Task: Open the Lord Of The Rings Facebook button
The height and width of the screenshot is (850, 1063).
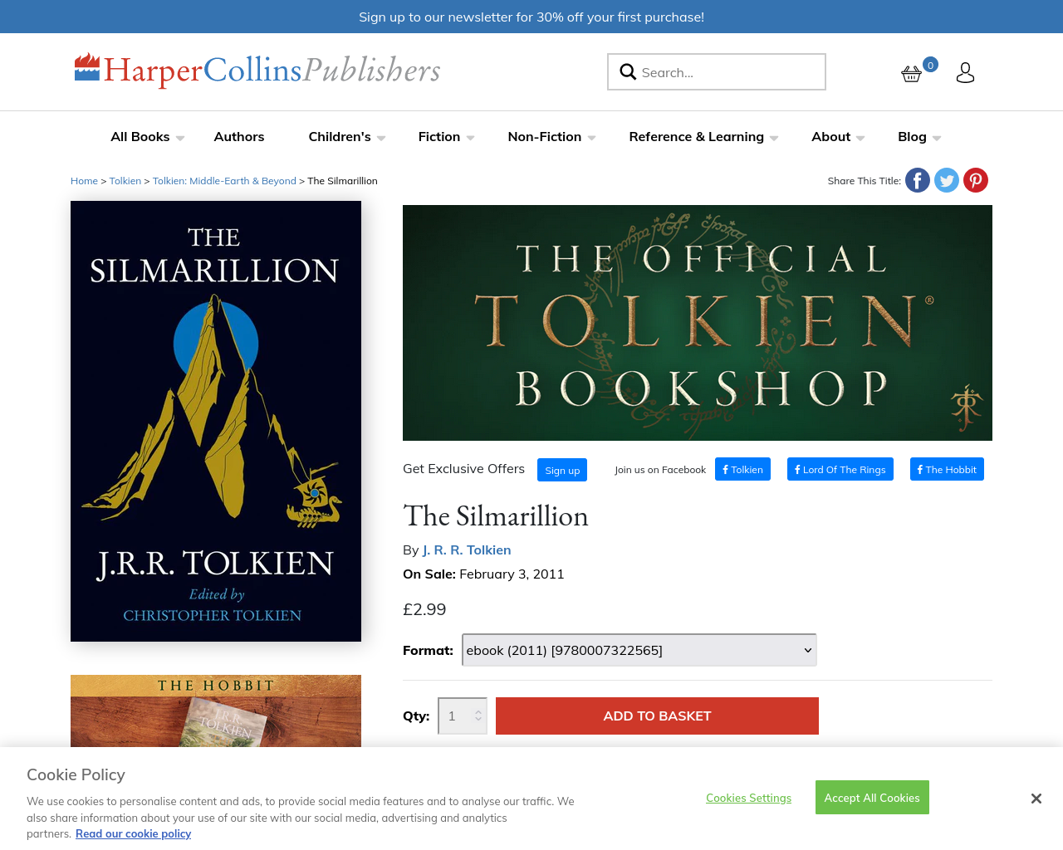Action: 840,469
